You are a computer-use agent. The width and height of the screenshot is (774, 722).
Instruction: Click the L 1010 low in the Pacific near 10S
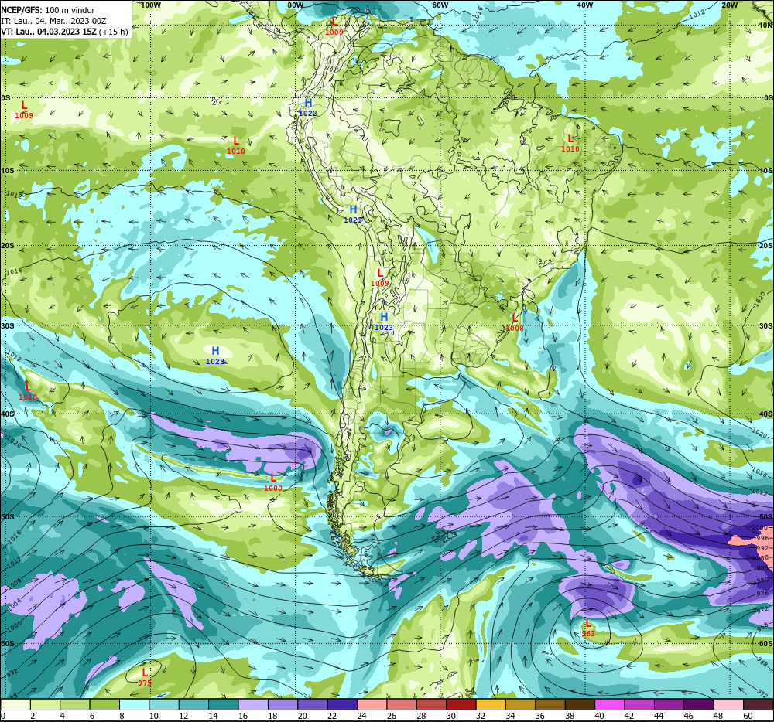point(236,145)
